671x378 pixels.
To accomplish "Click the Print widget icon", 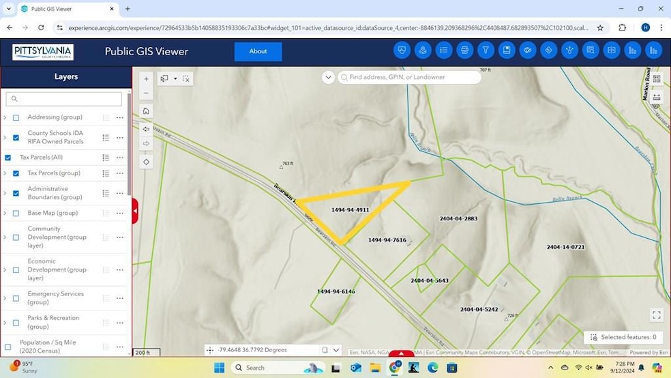I will point(465,50).
